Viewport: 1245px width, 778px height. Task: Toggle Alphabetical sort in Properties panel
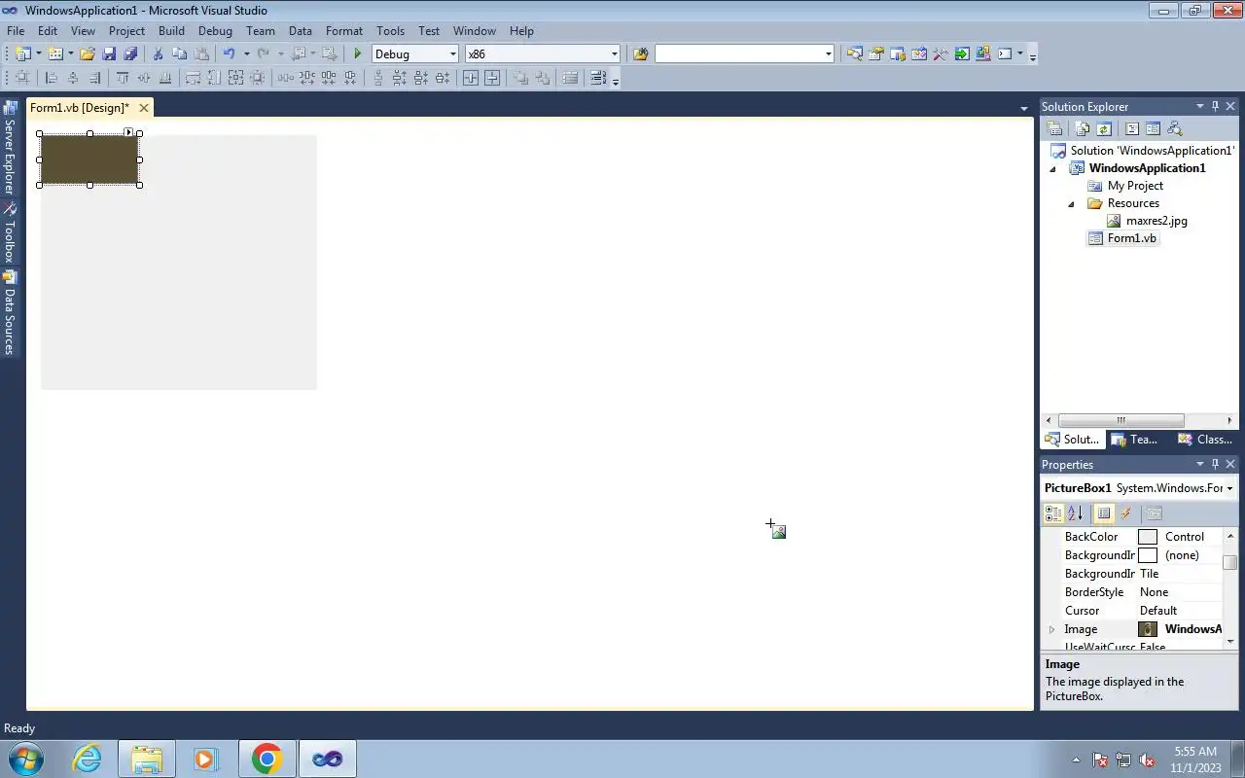coord(1075,513)
